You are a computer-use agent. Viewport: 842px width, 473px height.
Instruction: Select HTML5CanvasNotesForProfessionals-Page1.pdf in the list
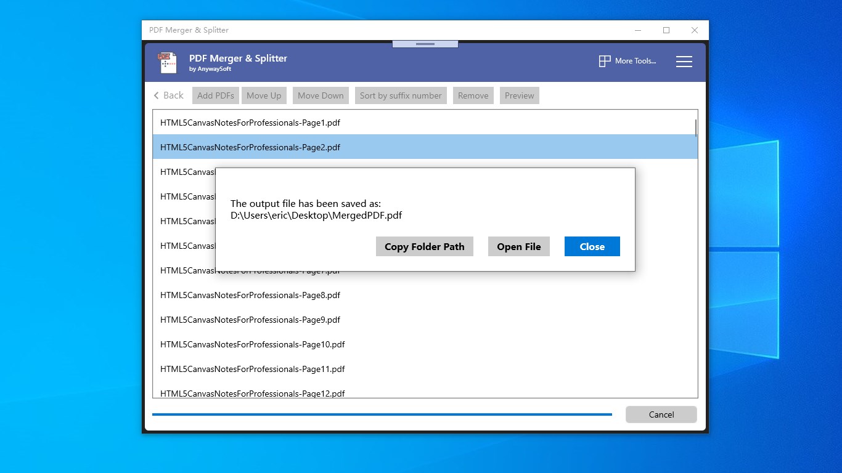pyautogui.click(x=250, y=123)
